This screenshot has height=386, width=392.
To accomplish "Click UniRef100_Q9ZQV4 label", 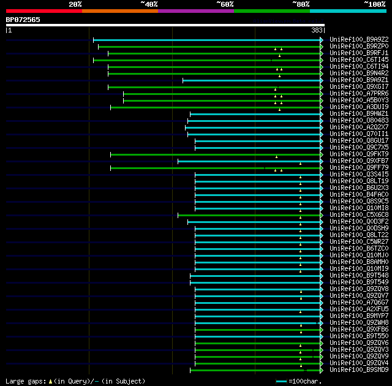I will pyautogui.click(x=359, y=363).
